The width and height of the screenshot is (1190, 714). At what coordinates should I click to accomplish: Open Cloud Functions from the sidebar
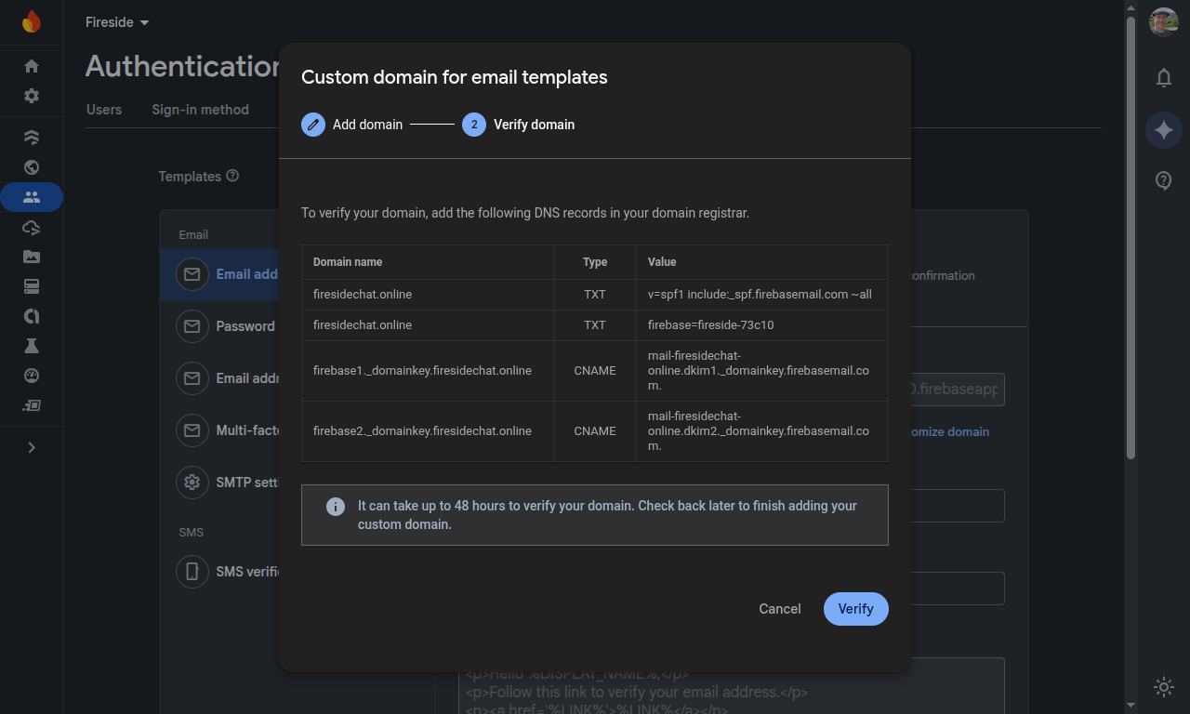click(31, 227)
